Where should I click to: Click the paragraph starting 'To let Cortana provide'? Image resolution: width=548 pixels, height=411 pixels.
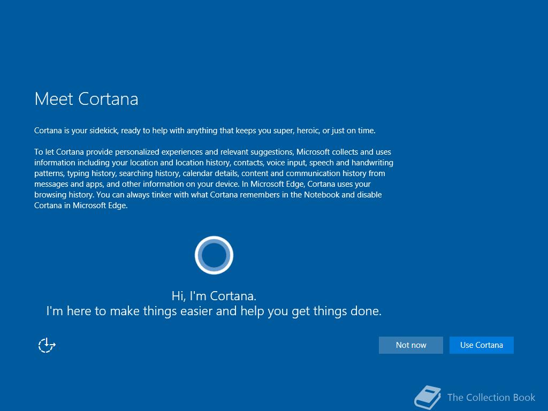tap(214, 179)
